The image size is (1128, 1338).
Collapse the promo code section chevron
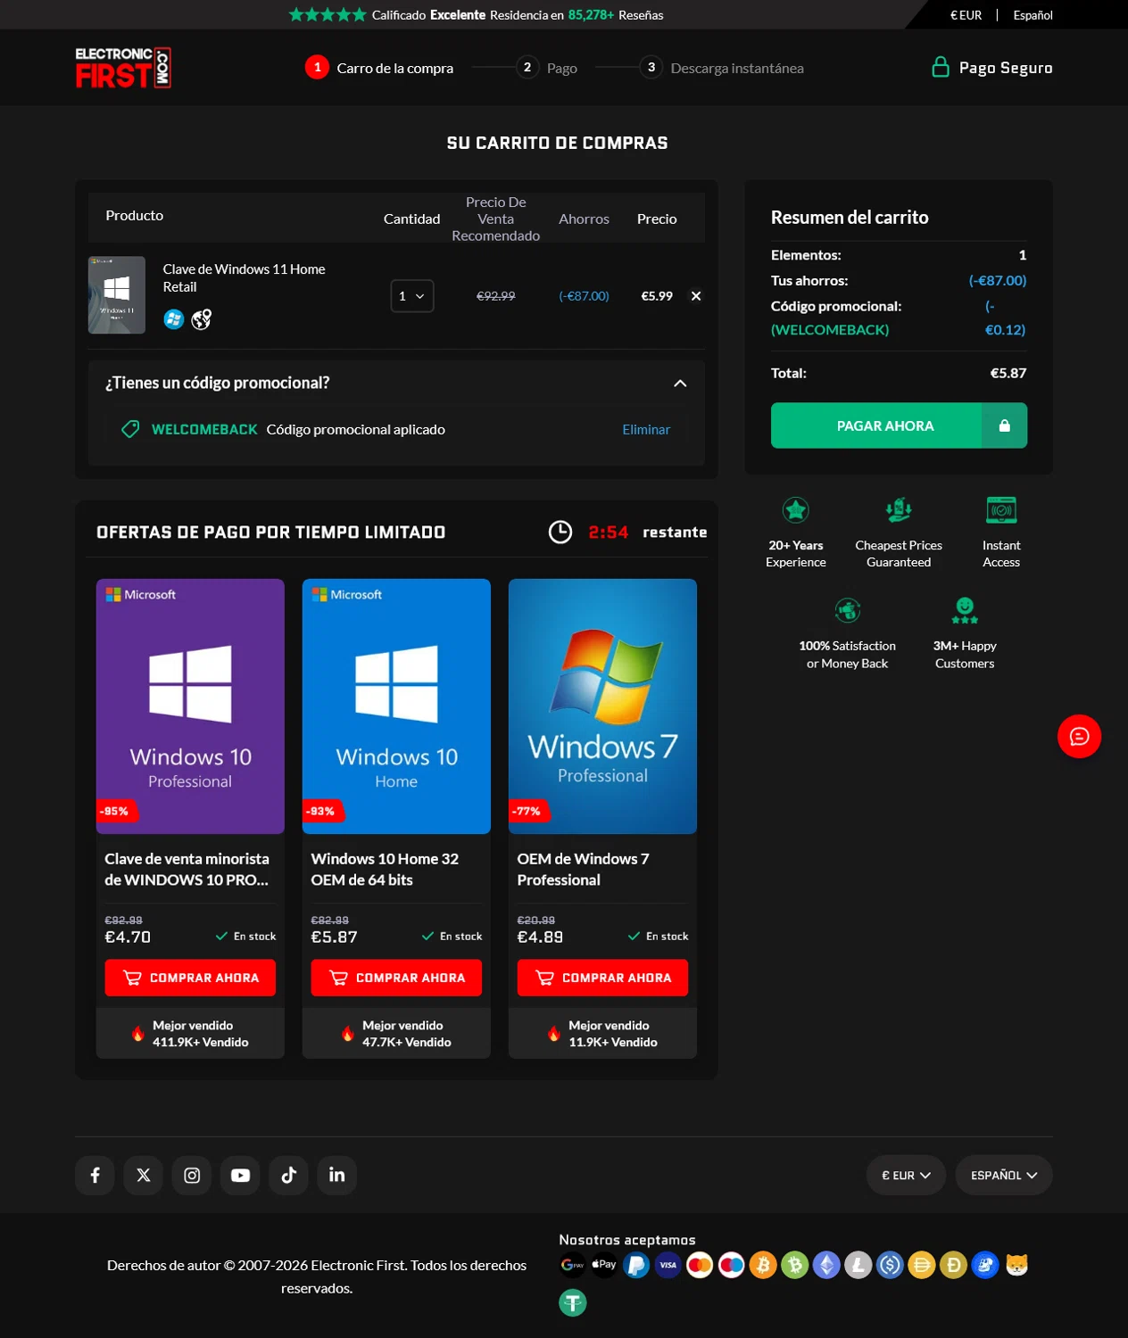click(680, 384)
